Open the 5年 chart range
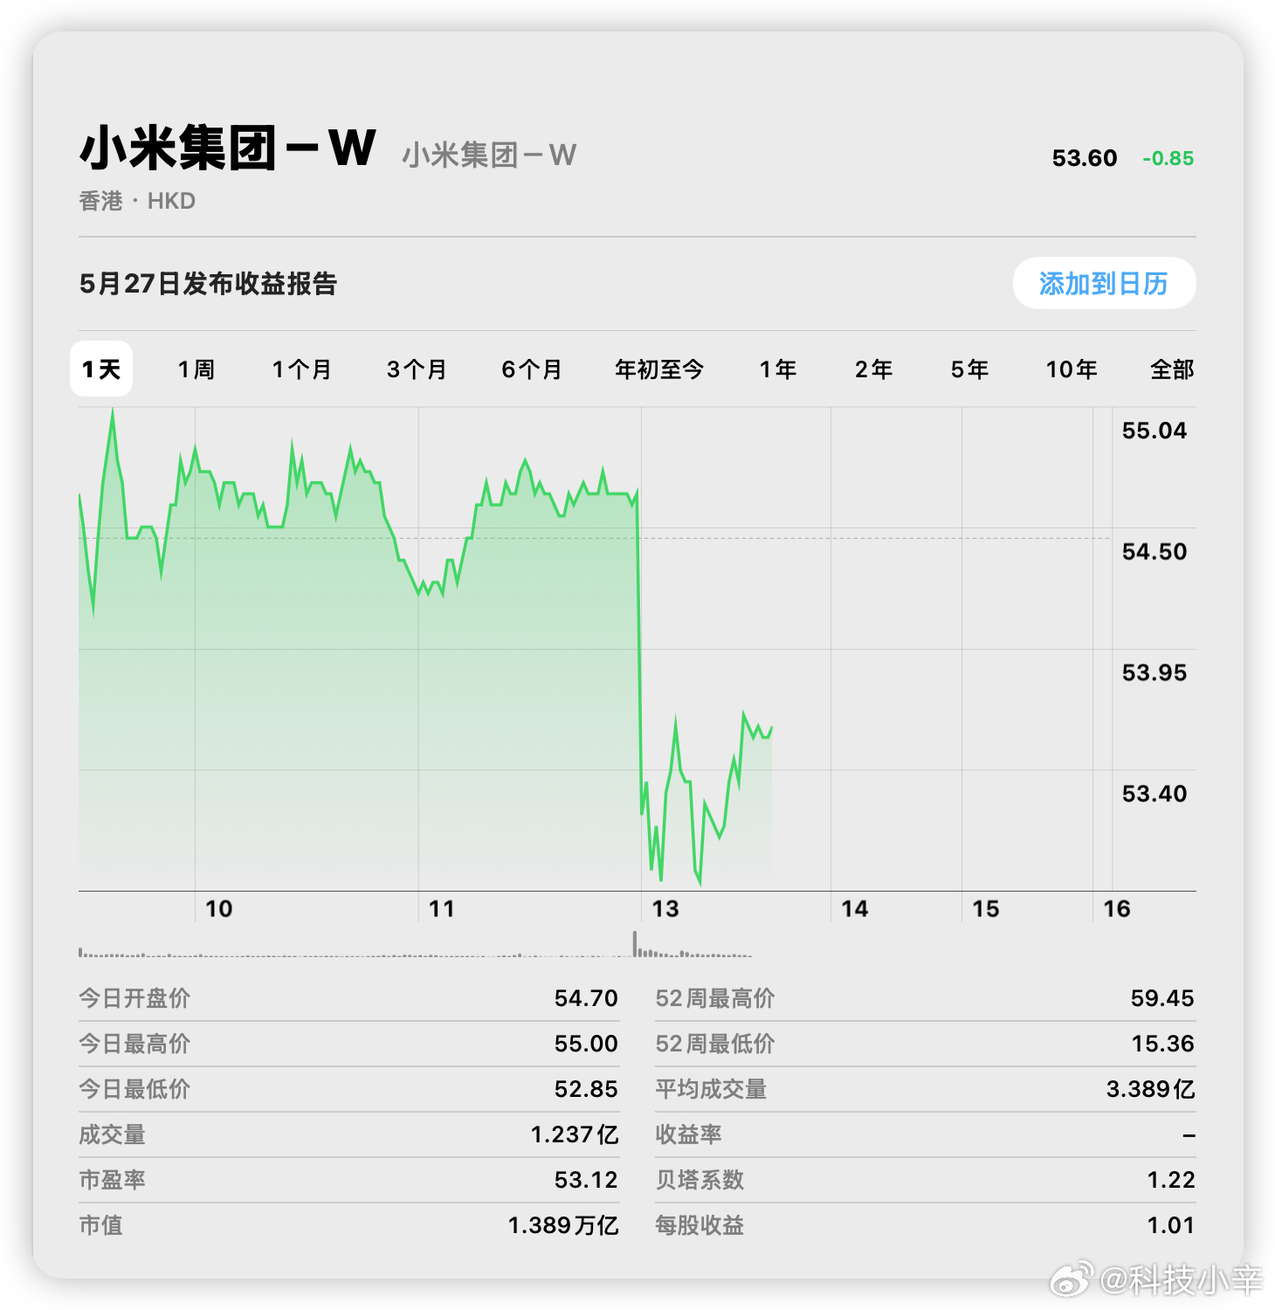 tap(969, 369)
